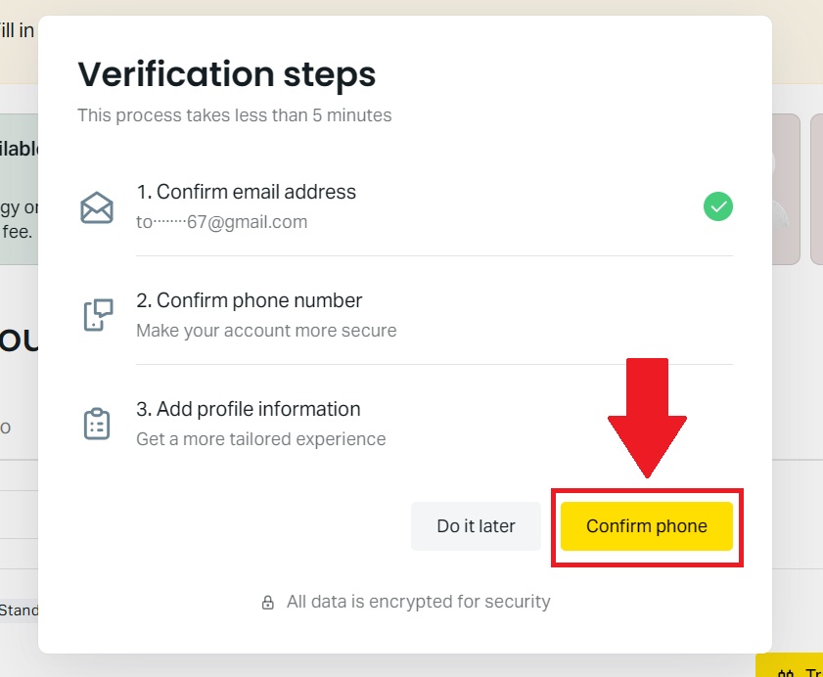The width and height of the screenshot is (823, 677).
Task: Click "Make your account more secure" text
Action: [x=266, y=331]
